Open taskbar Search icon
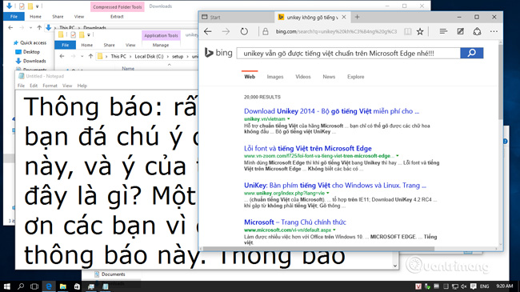The height and width of the screenshot is (292, 520). tap(21, 286)
